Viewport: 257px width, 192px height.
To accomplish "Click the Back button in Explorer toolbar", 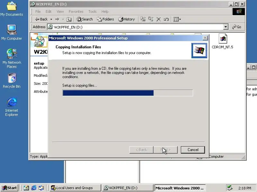I will 41,19.
